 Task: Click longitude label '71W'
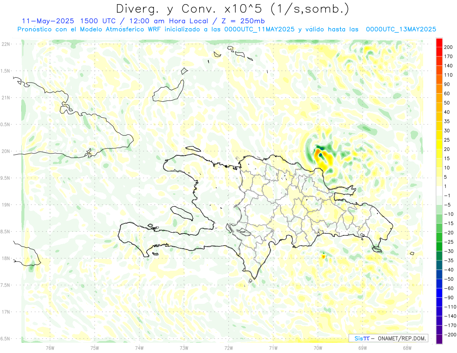point(273,348)
